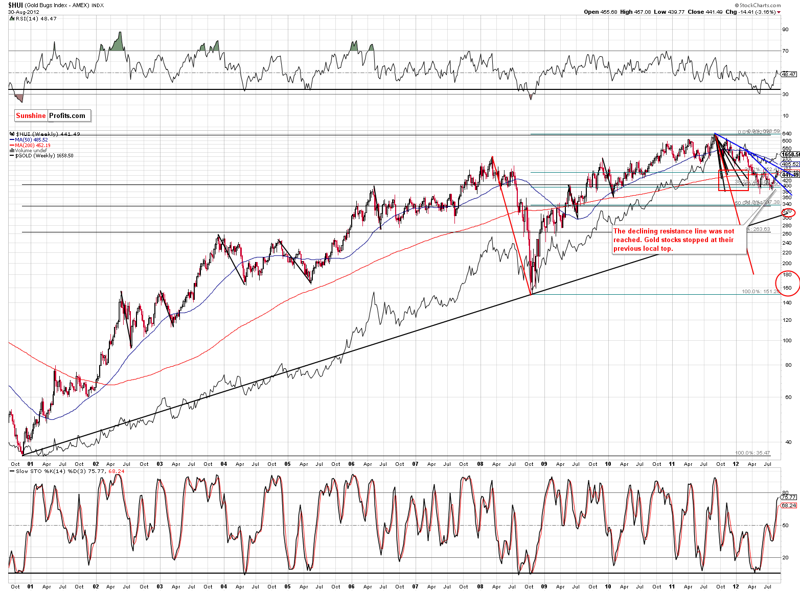Viewport: 800px width, 591px height.
Task: Click the $GOLD (Weekly) 1658.50 legend entry
Action: pos(44,155)
